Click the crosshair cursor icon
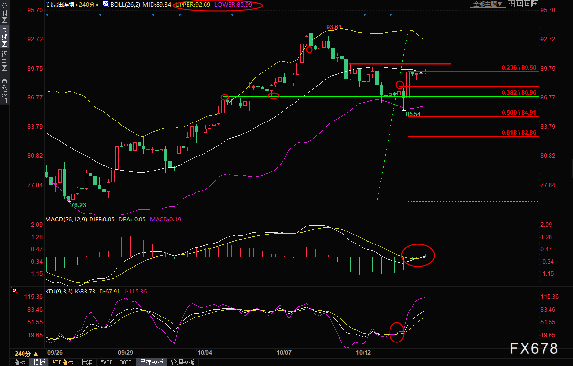 point(511,4)
